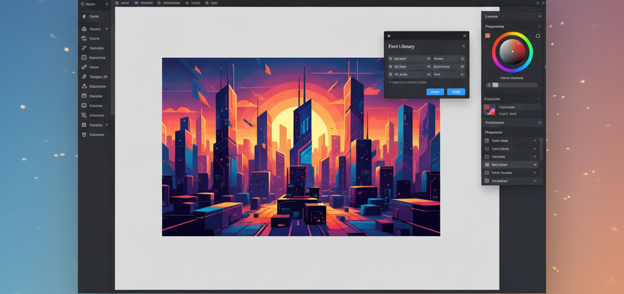Click the first row icon in Font Library list
Image resolution: width=624 pixels, height=294 pixels.
point(391,59)
